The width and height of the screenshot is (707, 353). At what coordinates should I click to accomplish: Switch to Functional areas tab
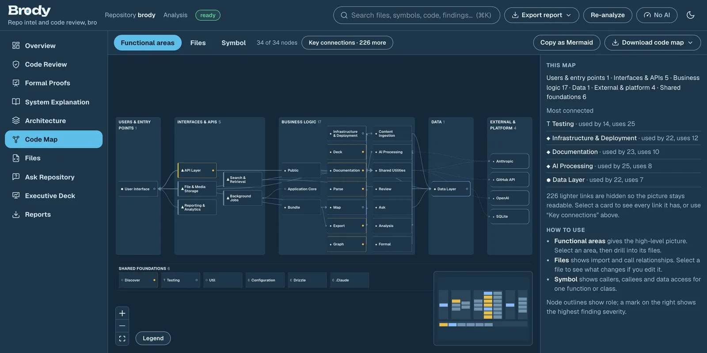click(148, 43)
